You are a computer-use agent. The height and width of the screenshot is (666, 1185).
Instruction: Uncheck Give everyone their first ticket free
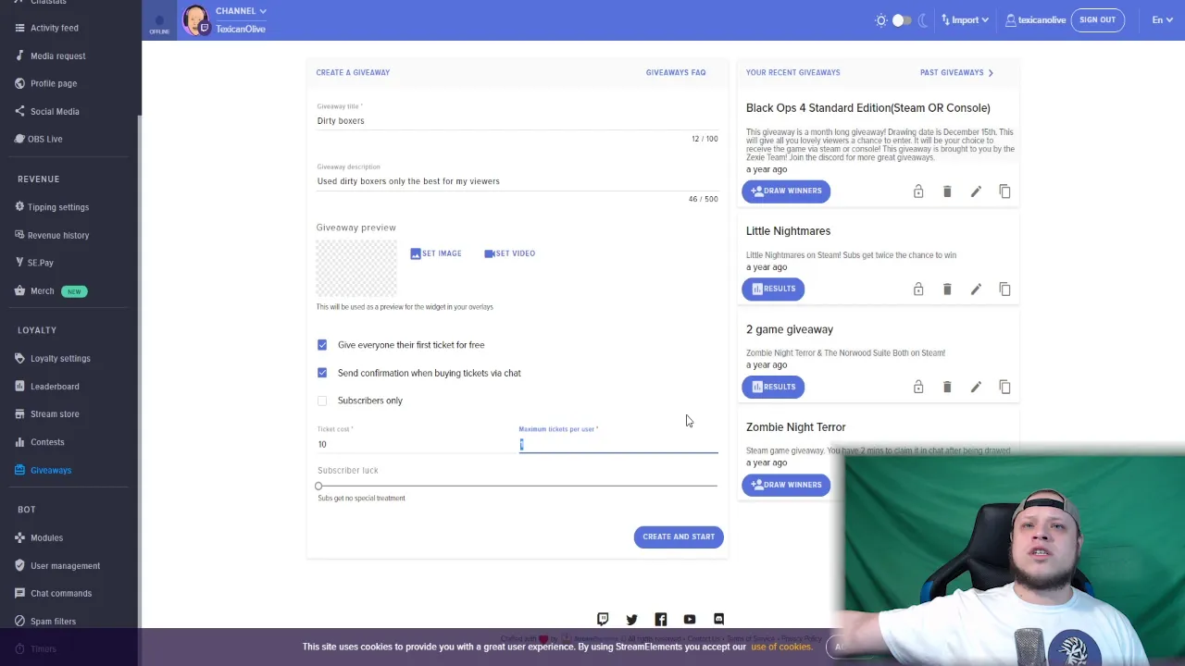(x=322, y=345)
